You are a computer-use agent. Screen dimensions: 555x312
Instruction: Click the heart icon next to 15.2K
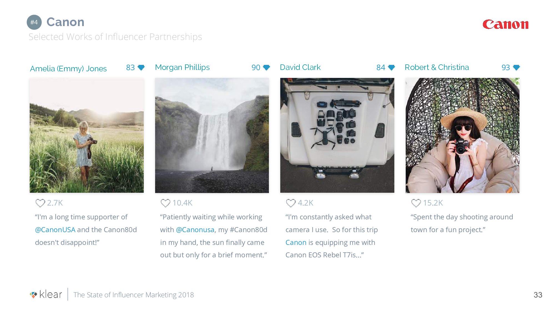click(x=416, y=203)
